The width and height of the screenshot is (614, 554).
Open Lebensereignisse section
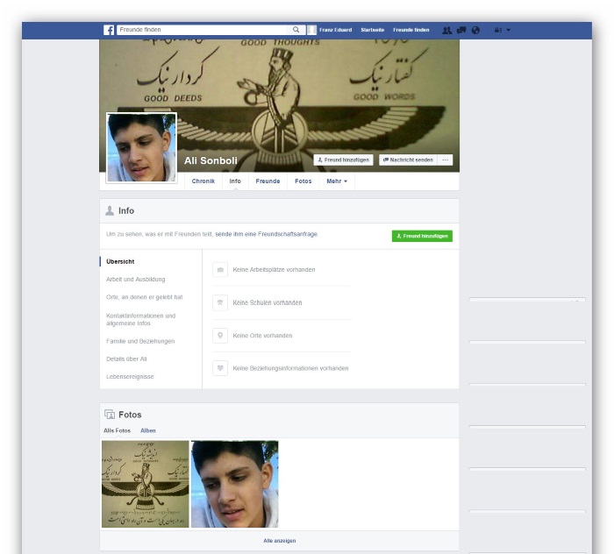click(x=130, y=376)
